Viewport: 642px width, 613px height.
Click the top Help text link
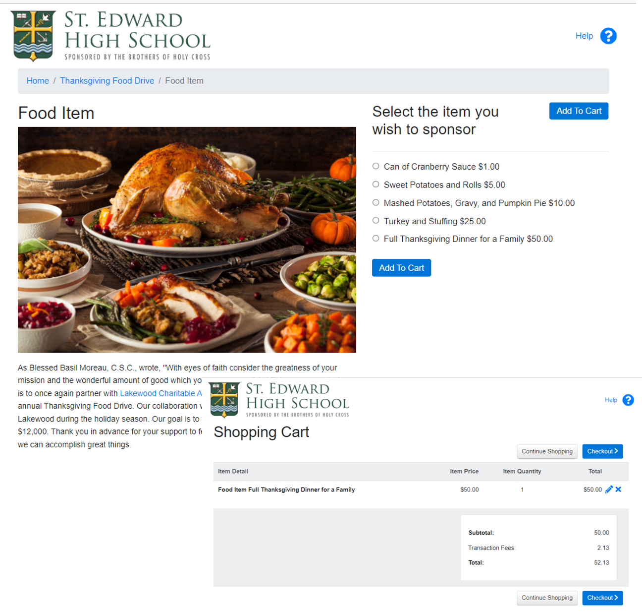pos(584,36)
